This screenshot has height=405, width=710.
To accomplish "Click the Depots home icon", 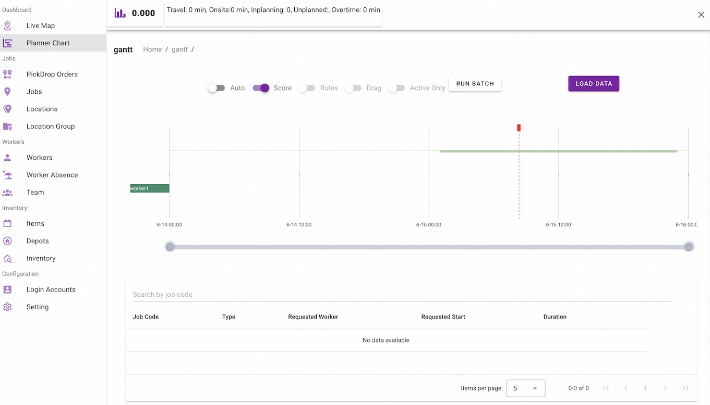I will pyautogui.click(x=7, y=241).
